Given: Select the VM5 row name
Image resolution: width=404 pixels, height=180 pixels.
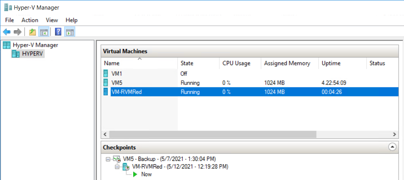Looking at the screenshot, I should [x=117, y=83].
